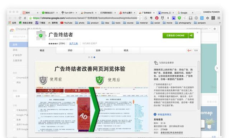
Task: Click the Baidu paw extension icon
Action: 174,18
